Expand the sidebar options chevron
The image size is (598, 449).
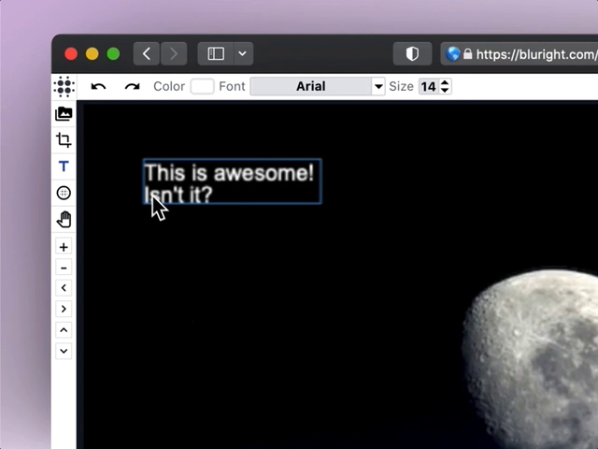coord(243,54)
